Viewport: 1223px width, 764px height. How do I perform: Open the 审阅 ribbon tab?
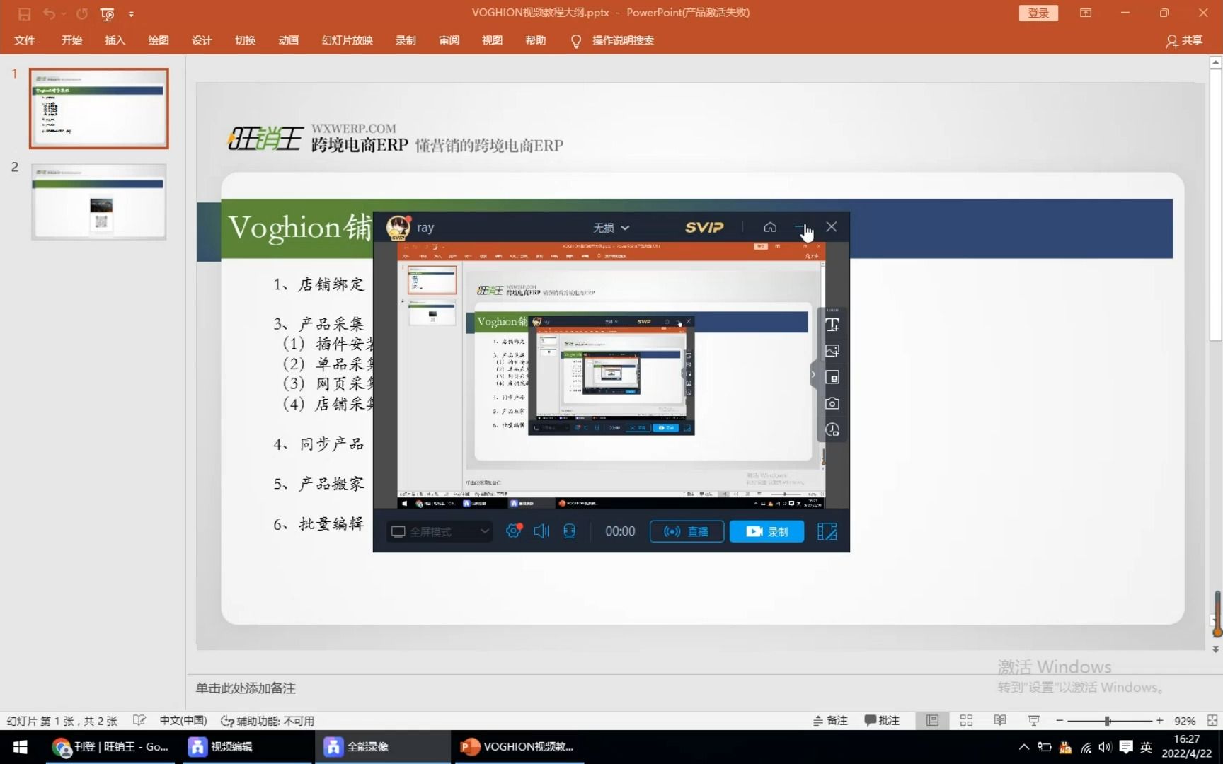(449, 40)
